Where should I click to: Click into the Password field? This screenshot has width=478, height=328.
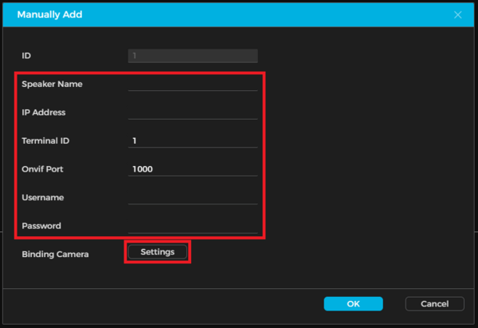click(193, 225)
